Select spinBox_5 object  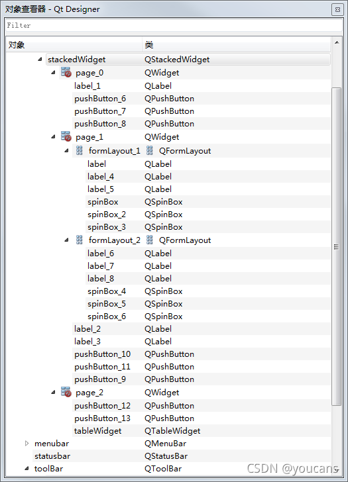point(107,304)
